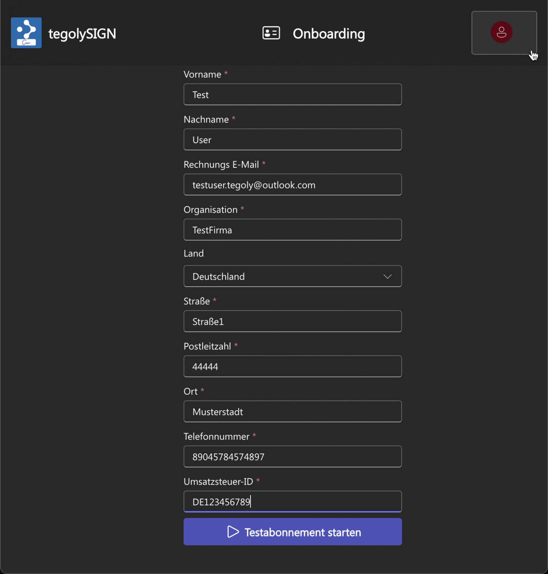Viewport: 548px width, 574px height.
Task: Open the user profile icon top right
Action: coord(502,32)
